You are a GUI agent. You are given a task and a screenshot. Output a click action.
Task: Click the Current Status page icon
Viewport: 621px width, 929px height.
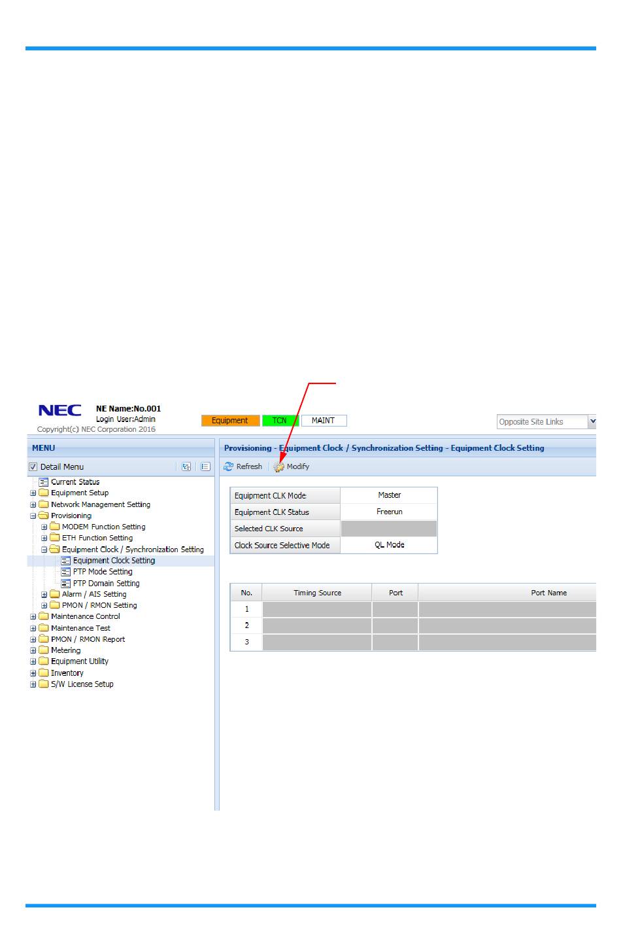(x=44, y=482)
